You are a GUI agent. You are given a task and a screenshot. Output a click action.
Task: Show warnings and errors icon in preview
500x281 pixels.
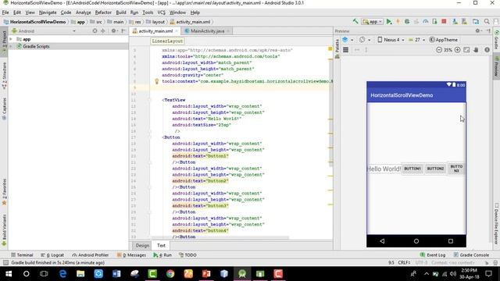[x=487, y=50]
